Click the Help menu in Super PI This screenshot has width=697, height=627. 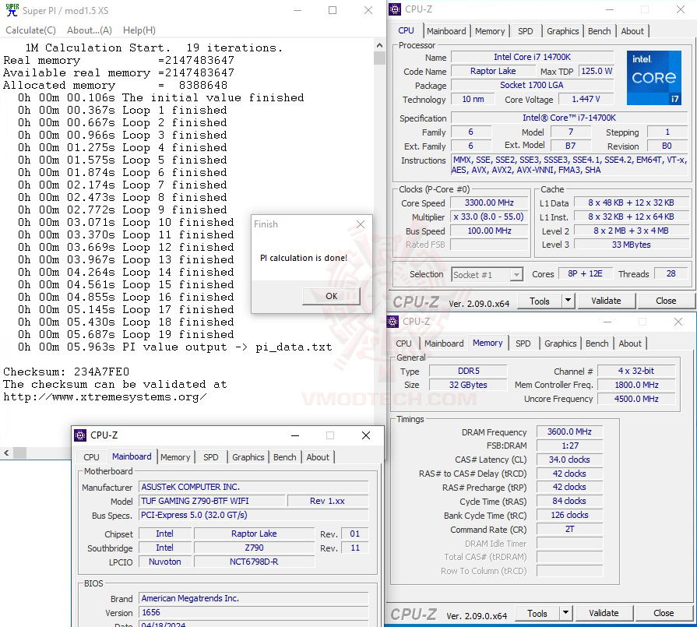(139, 30)
